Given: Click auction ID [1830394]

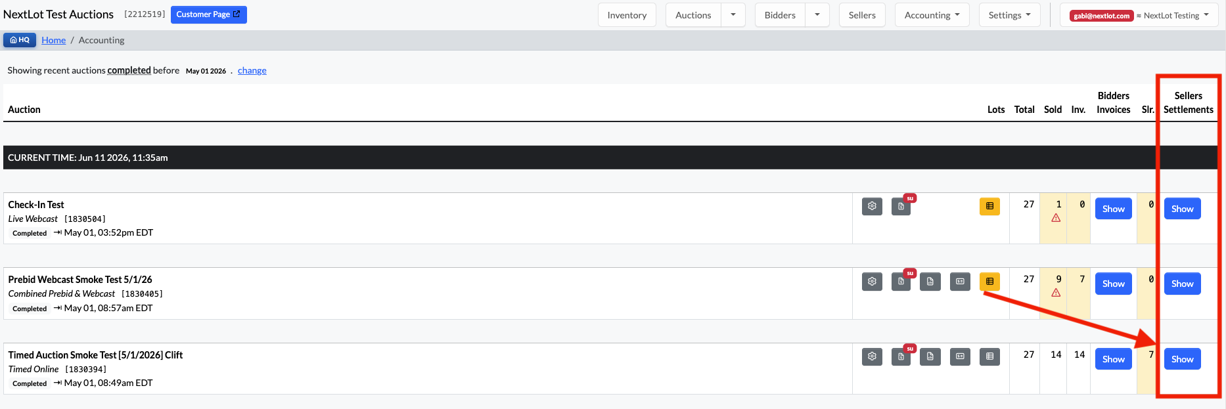Looking at the screenshot, I should click(x=86, y=370).
